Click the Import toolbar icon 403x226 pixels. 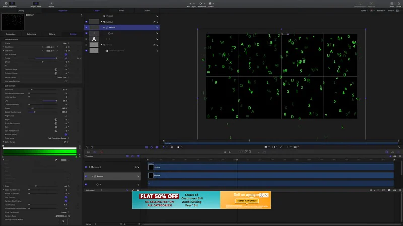[51, 5]
